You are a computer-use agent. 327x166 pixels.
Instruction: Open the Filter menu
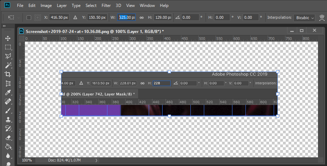106,6
